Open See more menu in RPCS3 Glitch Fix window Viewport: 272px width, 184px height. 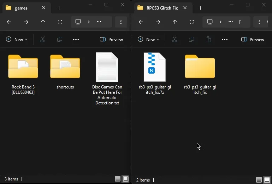225,39
